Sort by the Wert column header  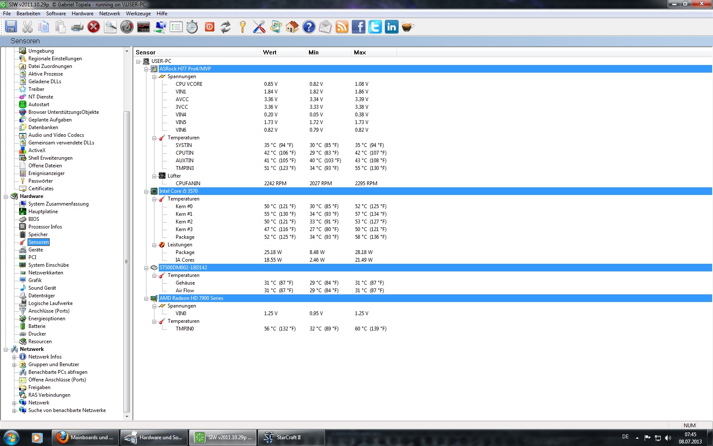pos(283,52)
